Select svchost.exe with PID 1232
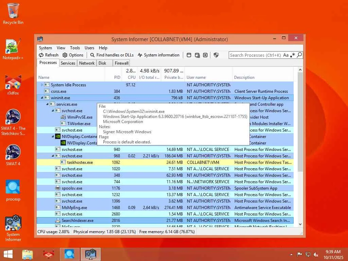Image resolution: width=348 pixels, height=261 pixels. click(165, 195)
